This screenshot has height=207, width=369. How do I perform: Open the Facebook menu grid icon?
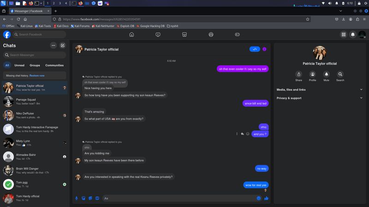(x=344, y=34)
